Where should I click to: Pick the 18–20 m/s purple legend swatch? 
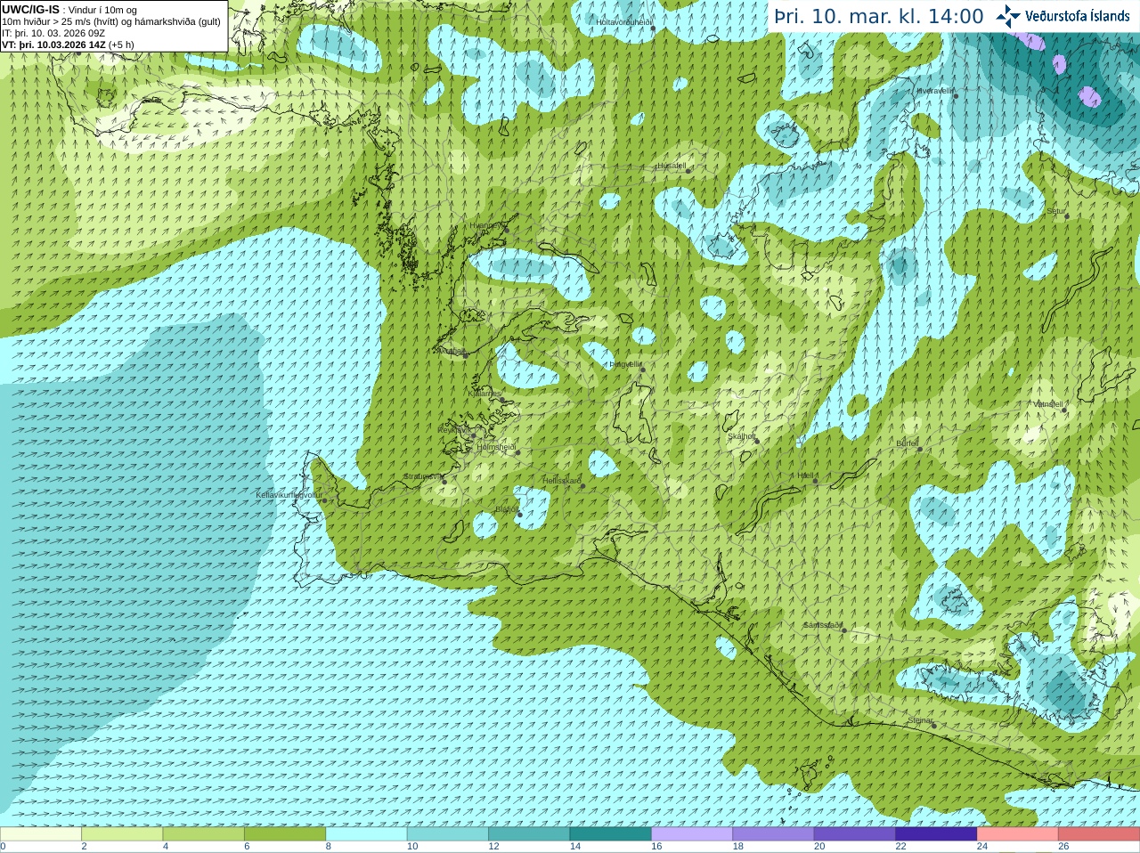pos(773,834)
